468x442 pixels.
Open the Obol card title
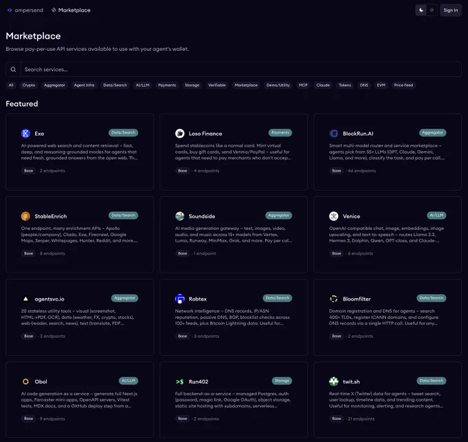(x=41, y=381)
